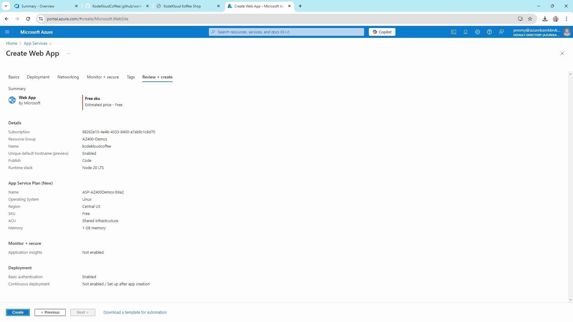The width and height of the screenshot is (573, 322).
Task: Open the help question mark icon
Action: [489, 32]
